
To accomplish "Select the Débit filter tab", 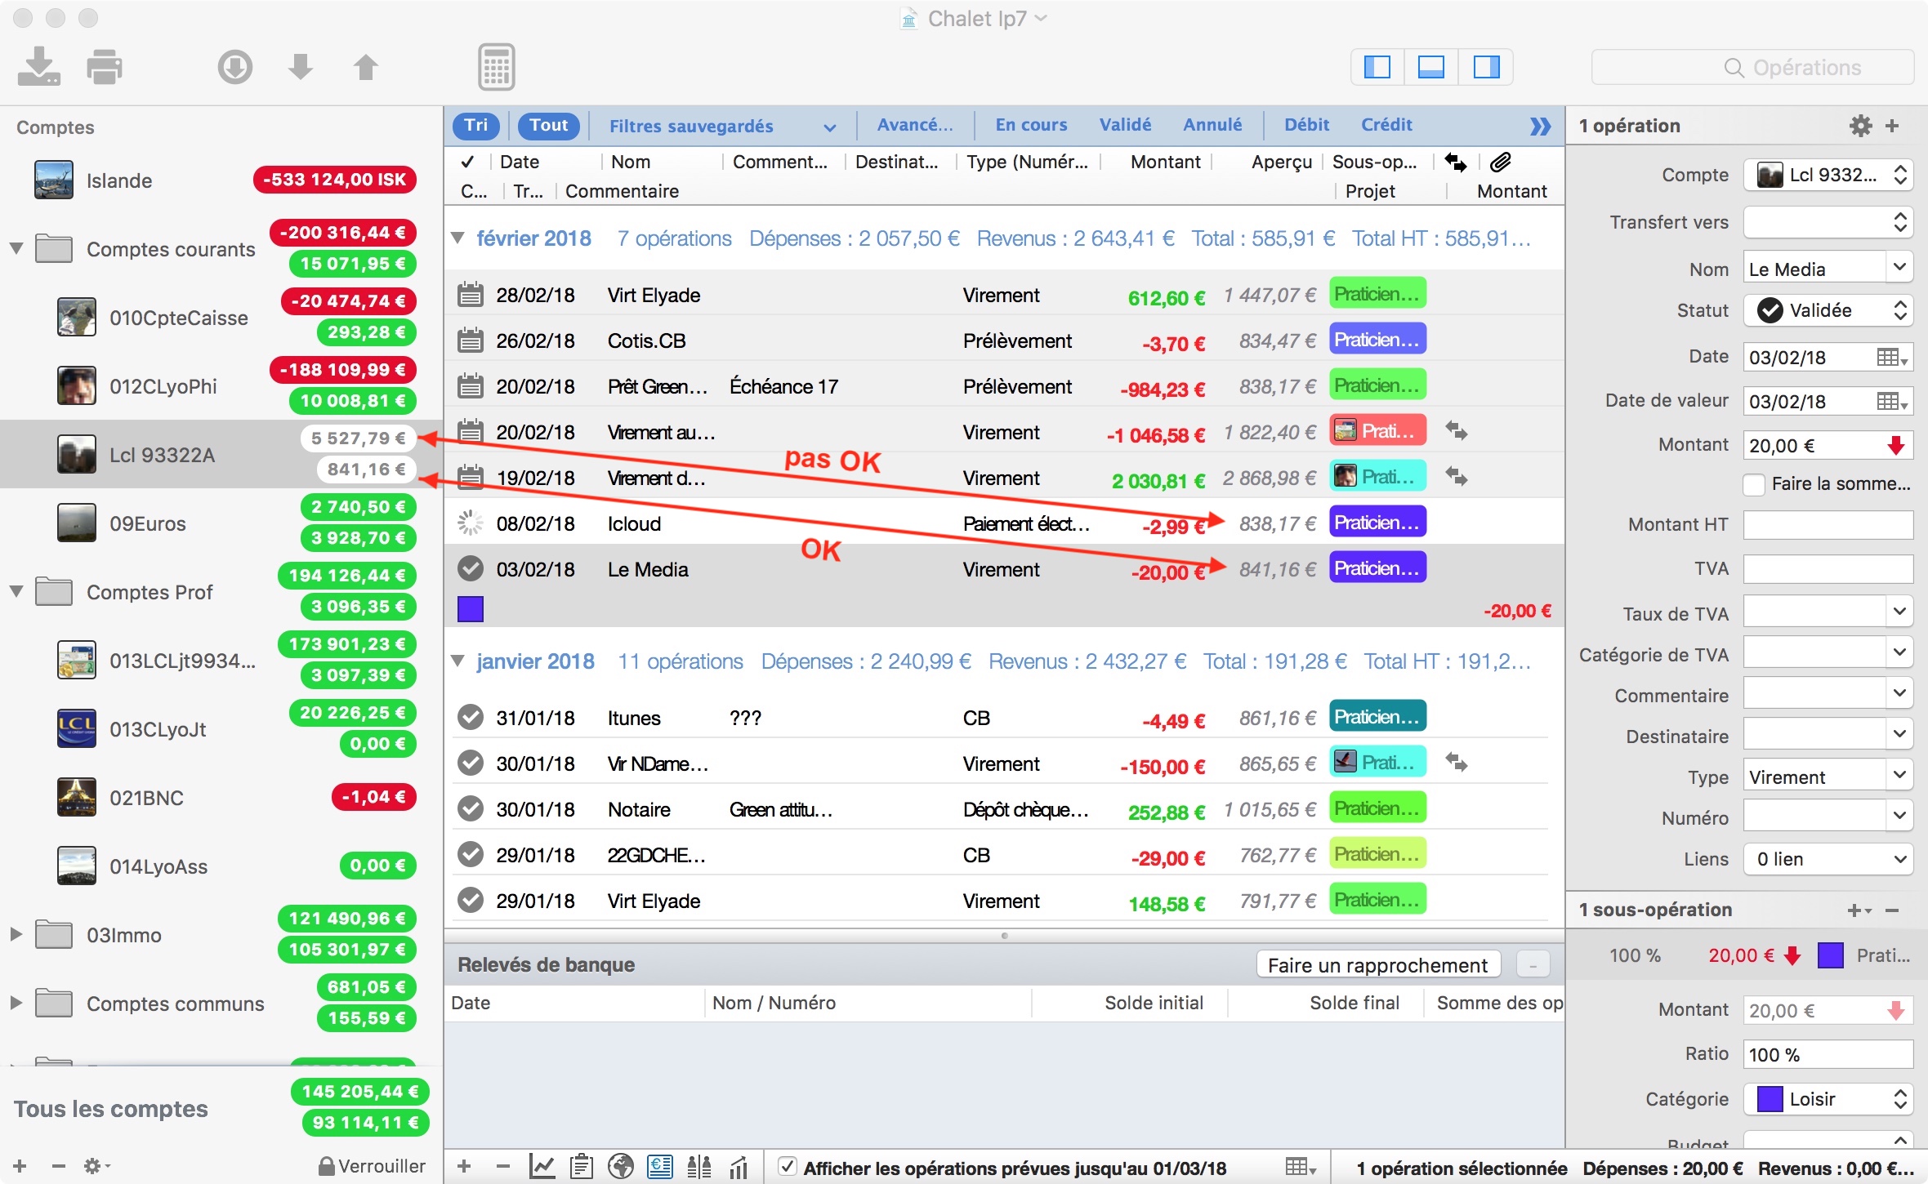I will point(1305,125).
